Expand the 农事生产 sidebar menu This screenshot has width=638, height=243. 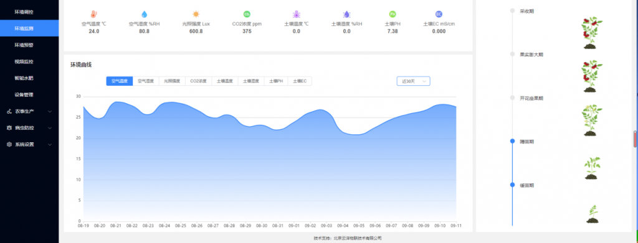pos(29,111)
